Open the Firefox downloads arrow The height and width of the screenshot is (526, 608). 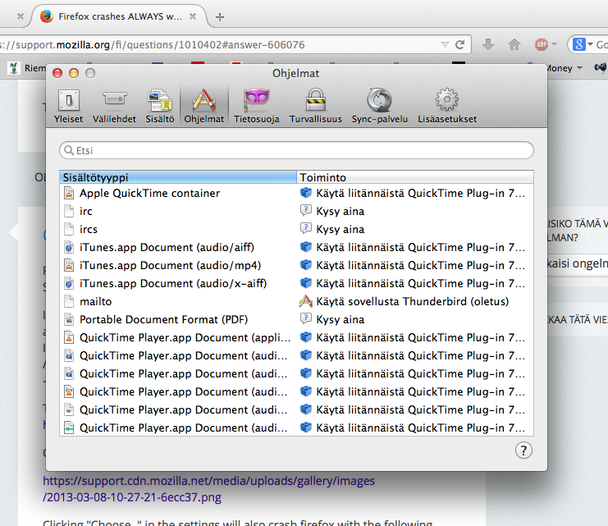click(x=488, y=44)
